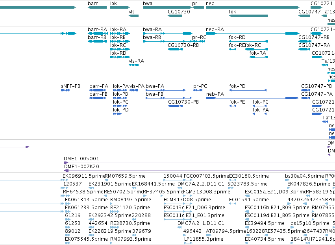Image resolution: width=335 pixels, height=245 pixels.
Task: Click the RH64538.5prime EST label
Action: [x=83, y=192]
